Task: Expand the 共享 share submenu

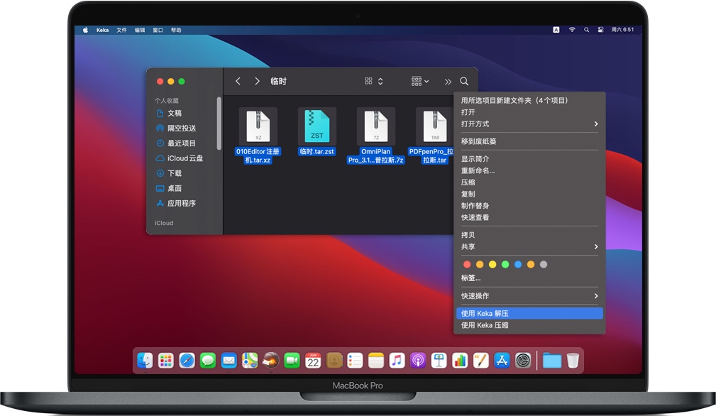Action: coord(529,247)
